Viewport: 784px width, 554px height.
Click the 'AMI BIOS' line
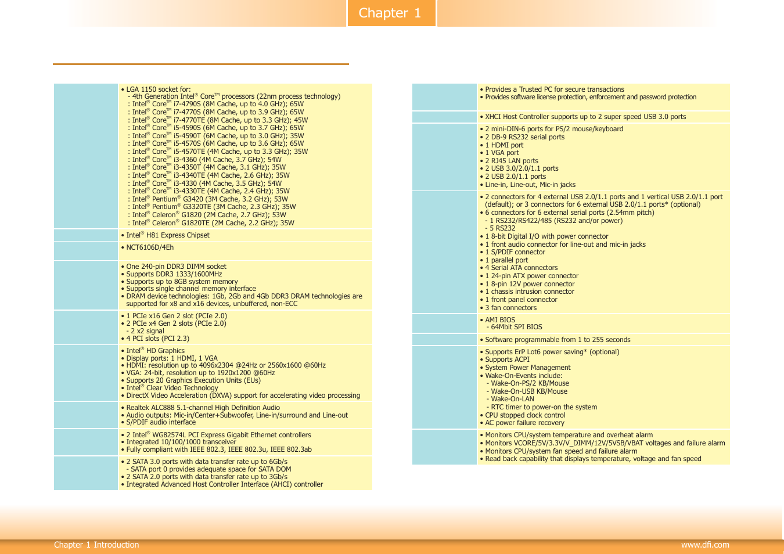pos(497,320)
